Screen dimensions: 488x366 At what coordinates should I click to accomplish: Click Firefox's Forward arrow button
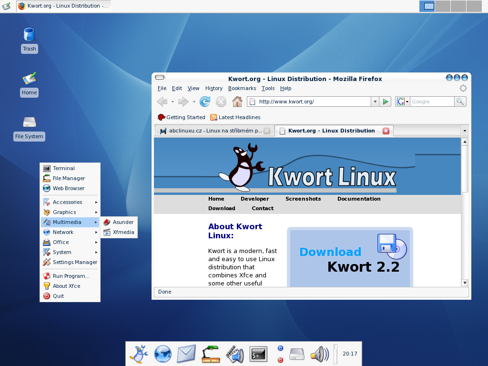tap(183, 102)
